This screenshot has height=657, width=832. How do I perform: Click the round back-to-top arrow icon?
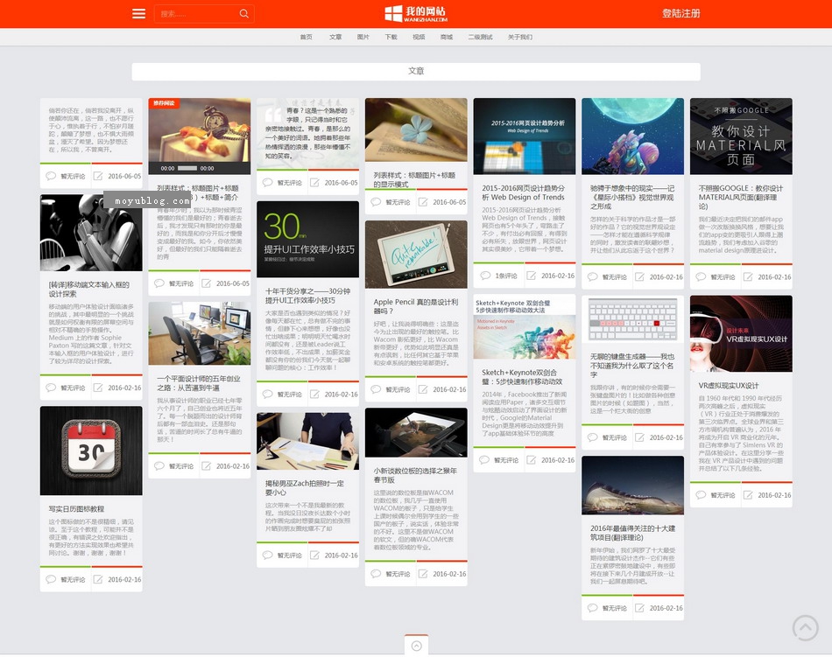click(806, 628)
